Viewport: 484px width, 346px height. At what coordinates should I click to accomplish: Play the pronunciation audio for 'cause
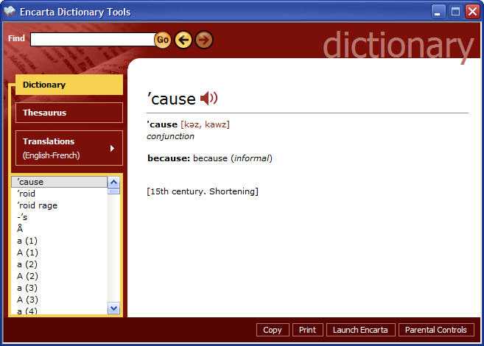pos(209,99)
